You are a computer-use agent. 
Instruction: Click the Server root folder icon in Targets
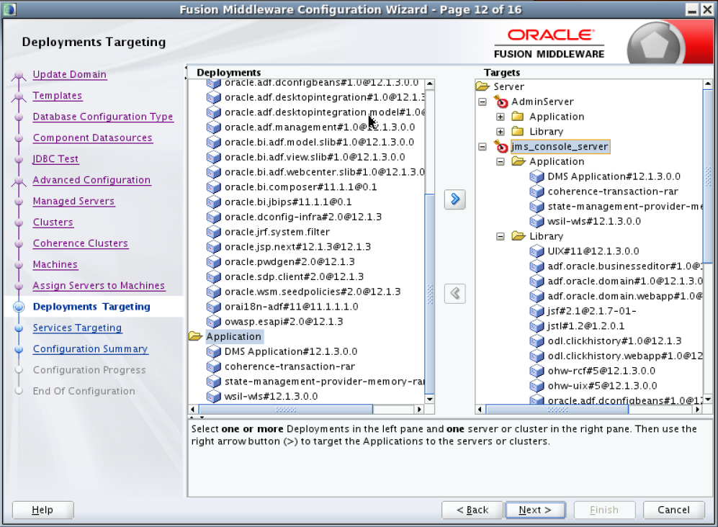[x=483, y=86]
